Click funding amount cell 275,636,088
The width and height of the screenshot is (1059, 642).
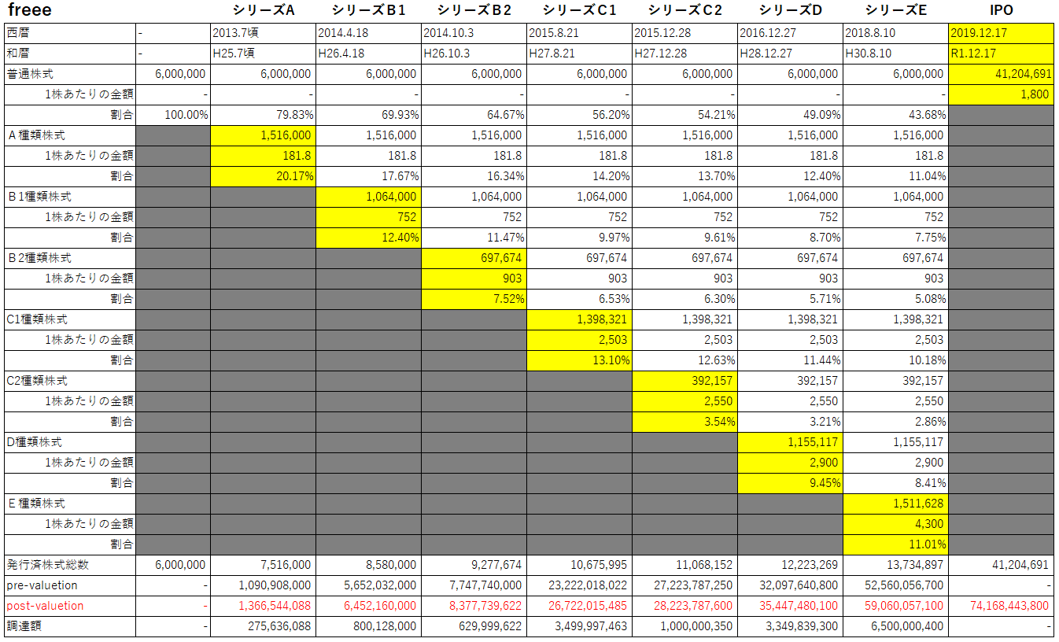click(x=263, y=627)
